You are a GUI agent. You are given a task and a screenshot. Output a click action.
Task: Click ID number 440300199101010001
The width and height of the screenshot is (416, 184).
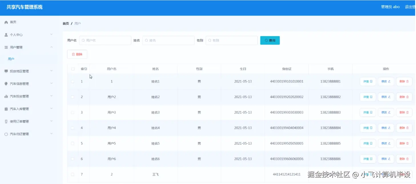click(x=287, y=81)
